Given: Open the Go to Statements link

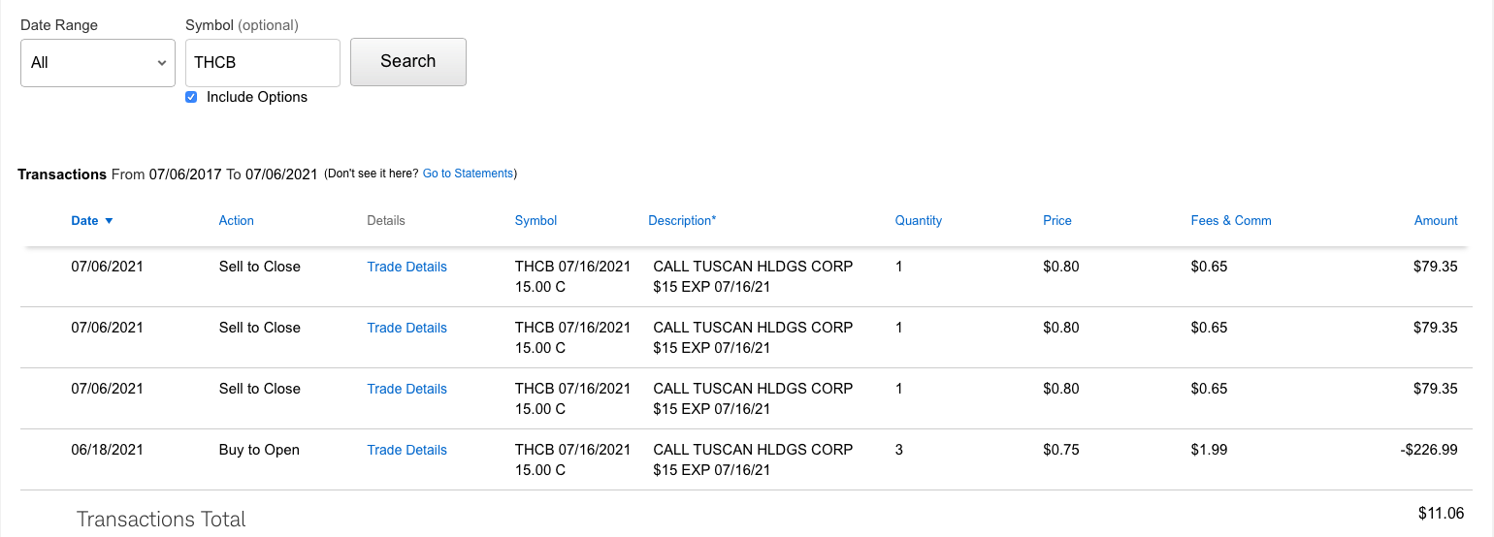Looking at the screenshot, I should pos(468,174).
